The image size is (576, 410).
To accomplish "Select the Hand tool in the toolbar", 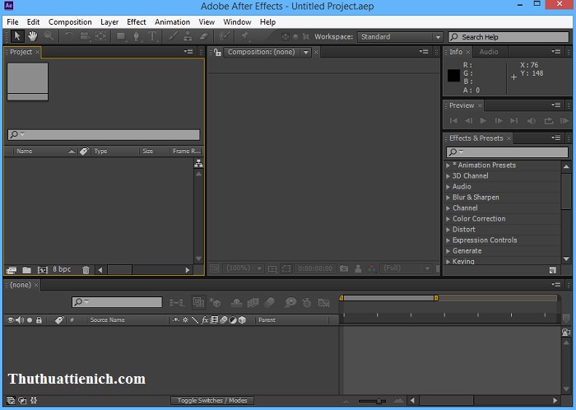I will point(33,36).
